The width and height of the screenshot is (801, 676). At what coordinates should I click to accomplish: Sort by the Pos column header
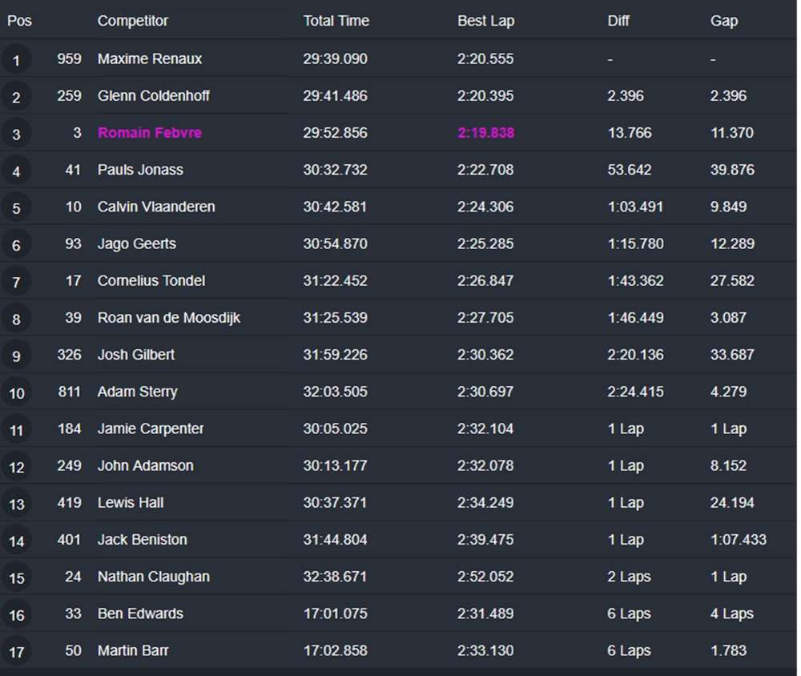19,21
